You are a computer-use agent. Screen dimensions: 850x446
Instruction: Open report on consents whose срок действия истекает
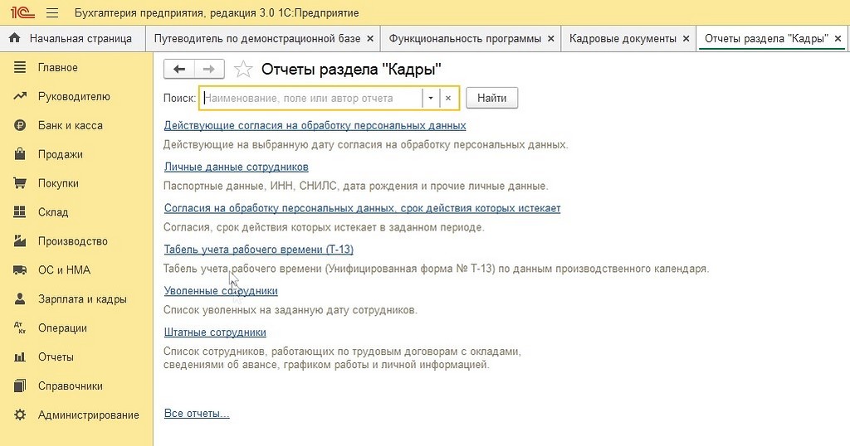[362, 208]
